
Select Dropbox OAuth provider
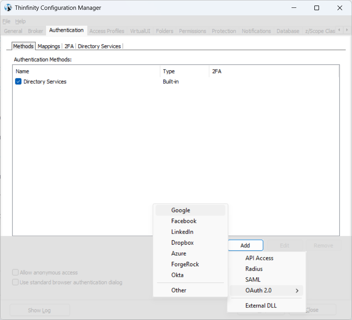click(190, 243)
